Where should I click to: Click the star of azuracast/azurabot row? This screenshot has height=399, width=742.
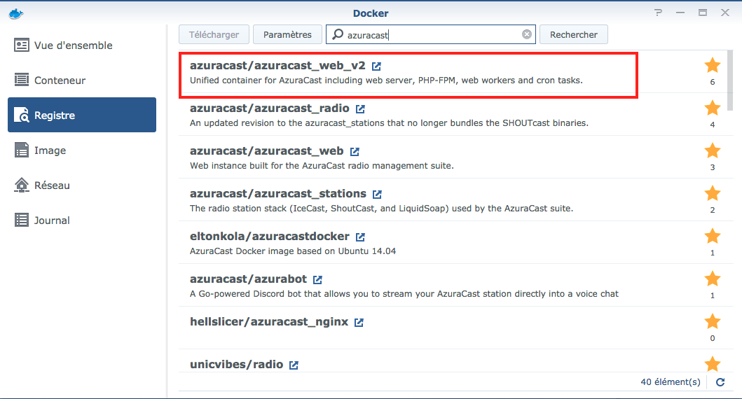712,279
